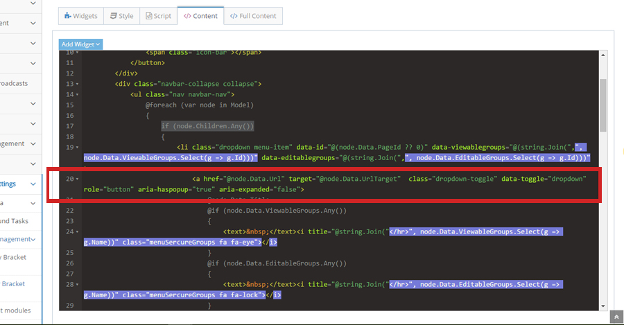Screen dimensions: 624x325
Task: Fold the code block at line 20
Action: tap(78, 179)
